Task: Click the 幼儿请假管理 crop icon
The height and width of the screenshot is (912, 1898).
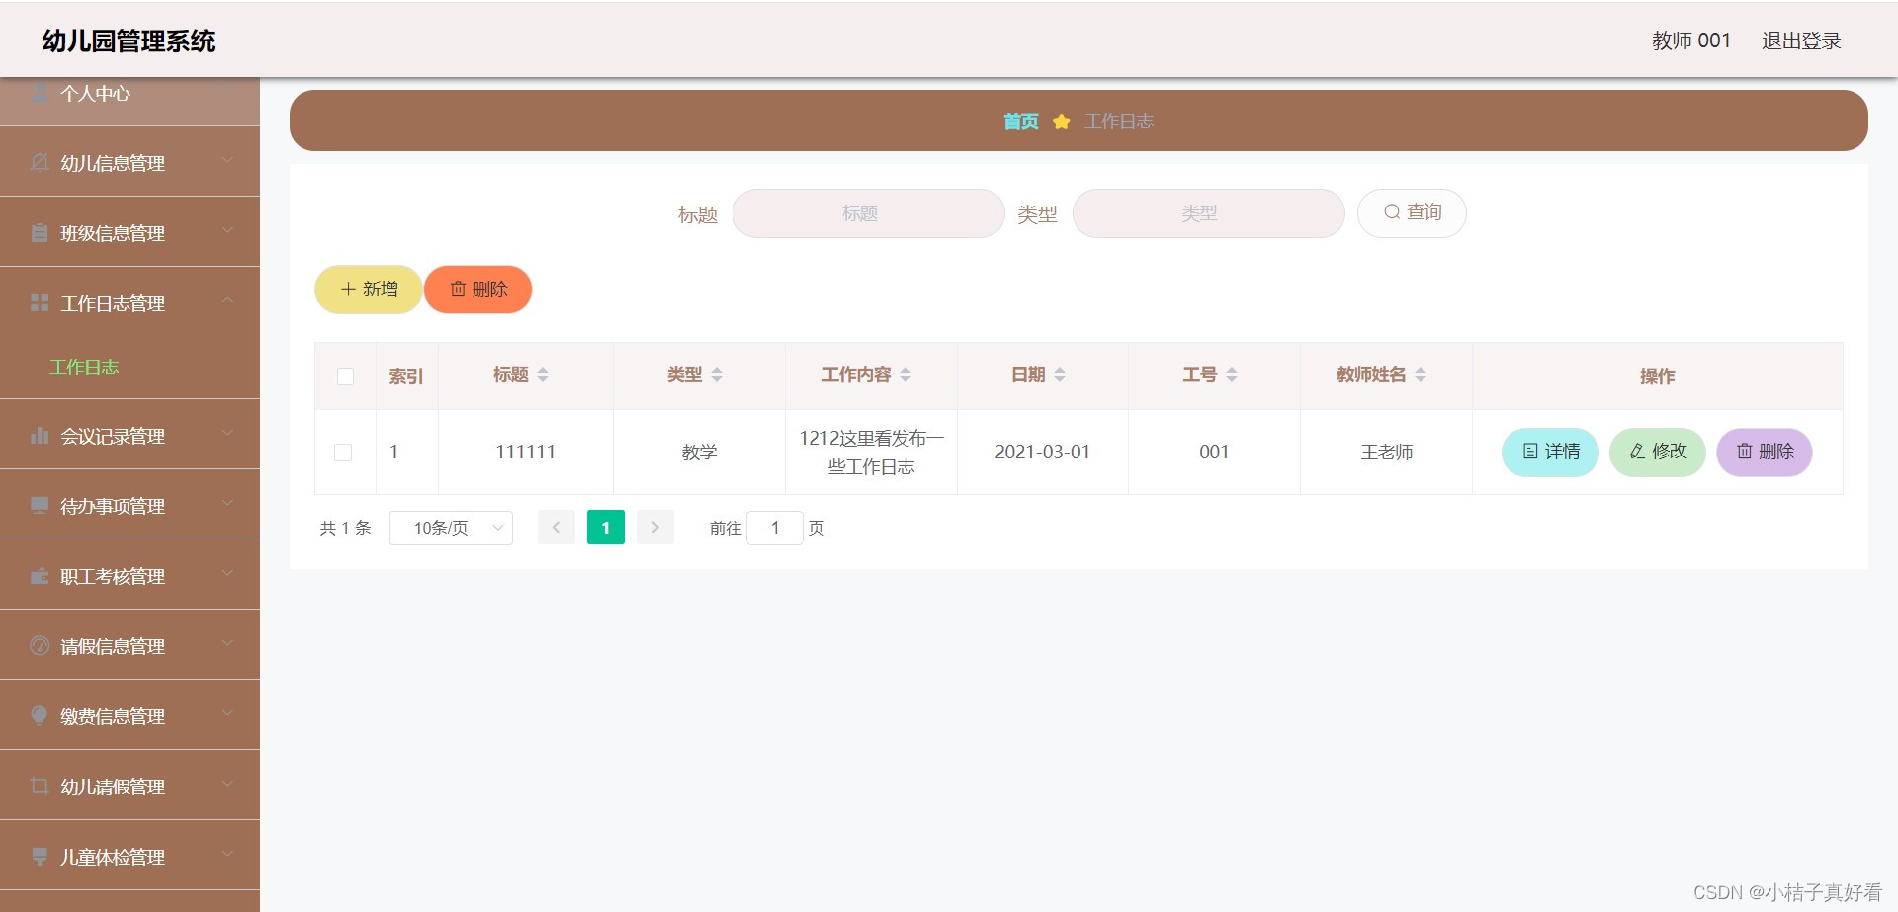Action: click(40, 786)
